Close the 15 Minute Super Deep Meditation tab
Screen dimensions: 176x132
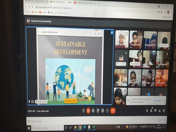95,4
